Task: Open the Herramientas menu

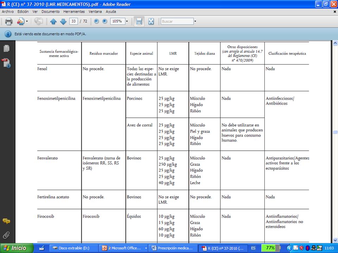Action: (74, 12)
